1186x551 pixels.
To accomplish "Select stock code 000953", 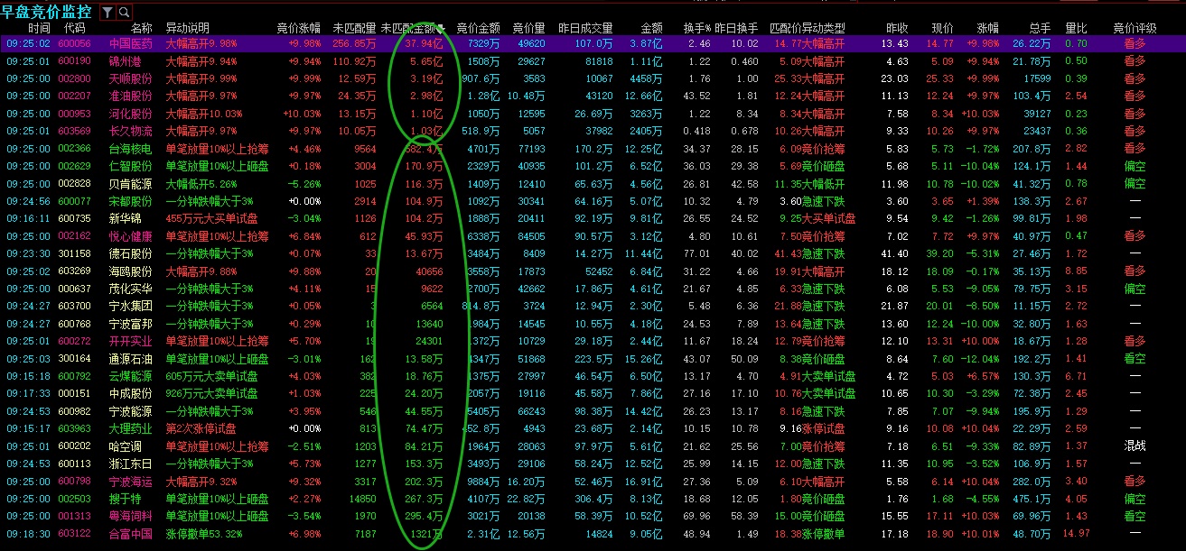I will pos(74,114).
